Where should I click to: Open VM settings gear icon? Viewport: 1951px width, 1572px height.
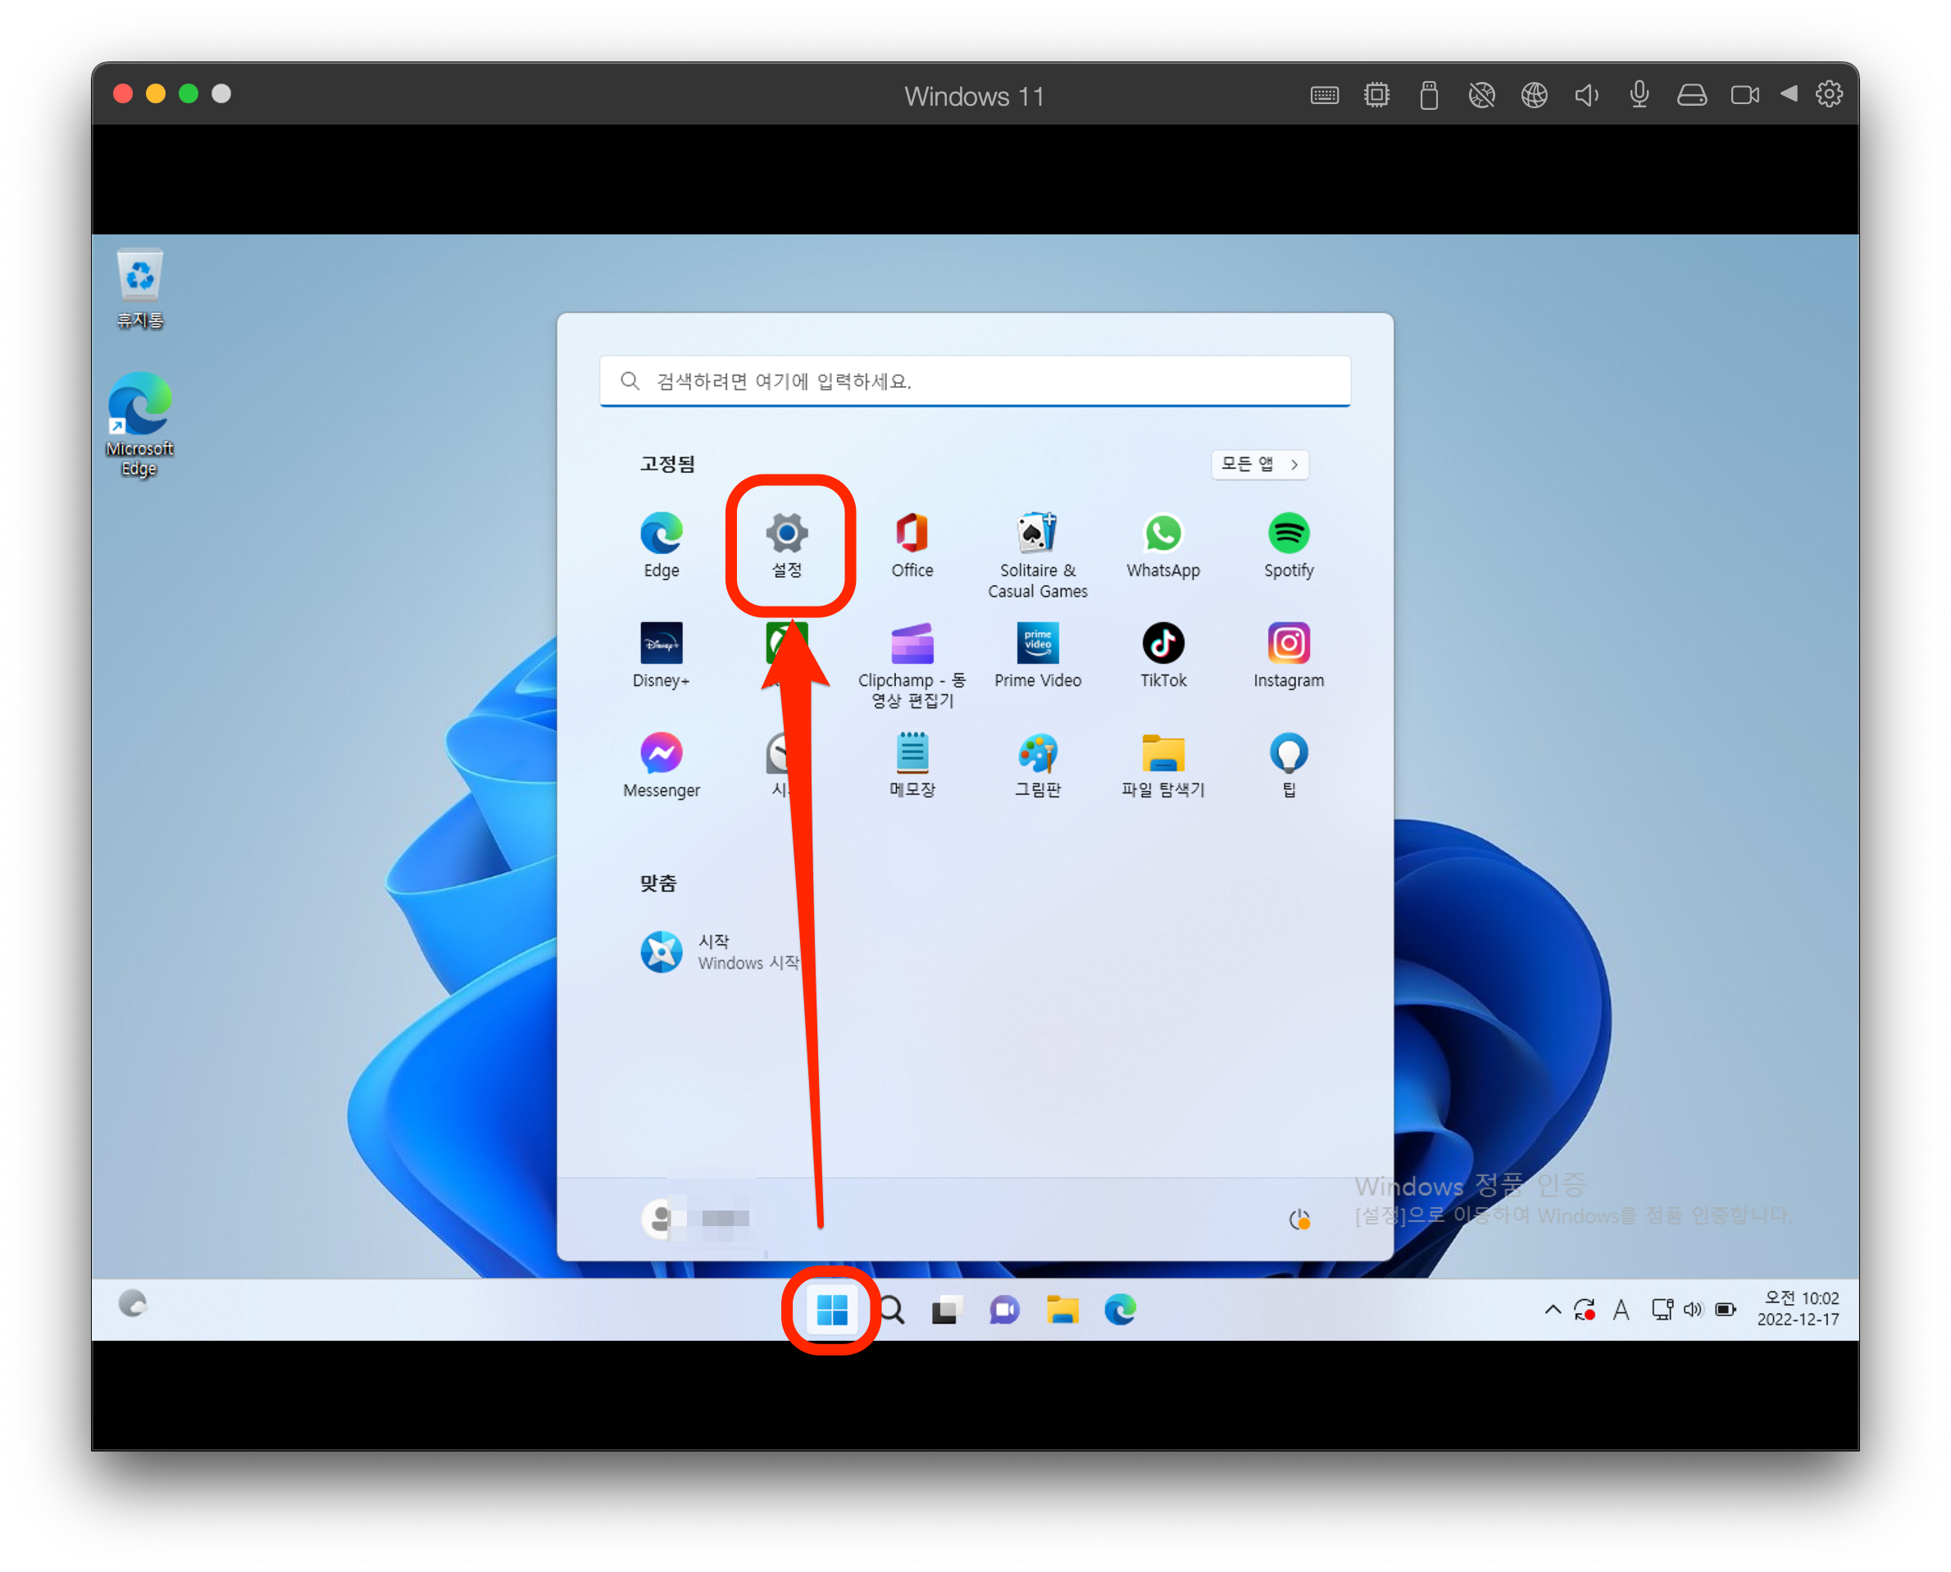click(1829, 94)
